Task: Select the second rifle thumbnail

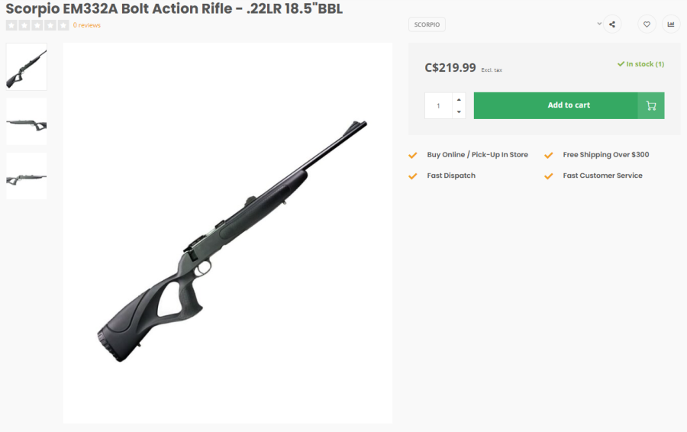Action: pyautogui.click(x=27, y=121)
